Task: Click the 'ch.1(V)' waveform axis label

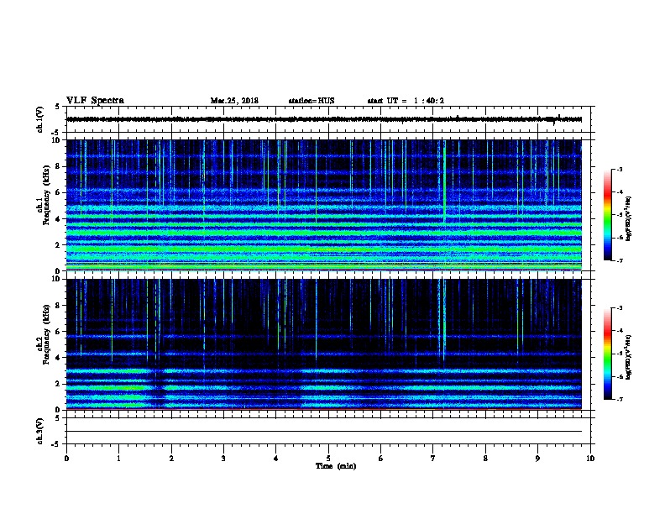Action: tap(40, 119)
